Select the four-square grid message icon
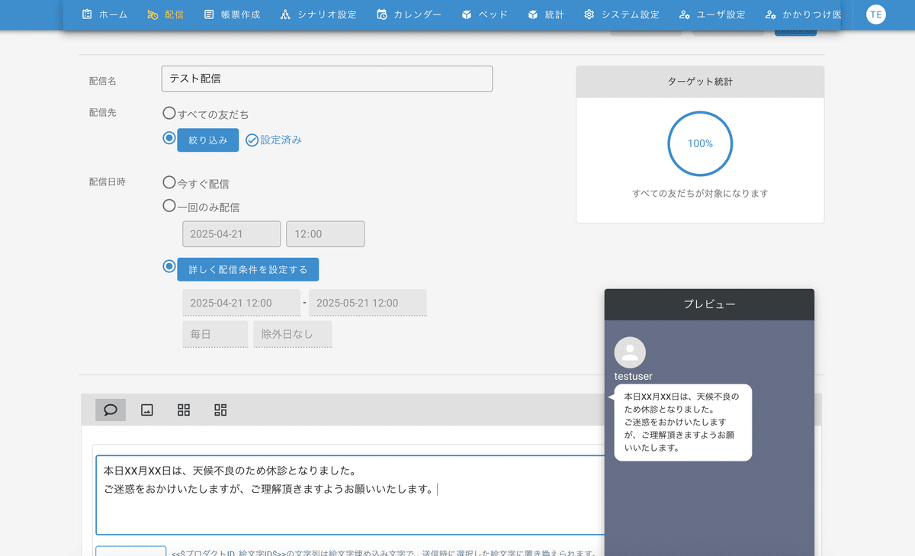 (x=184, y=410)
